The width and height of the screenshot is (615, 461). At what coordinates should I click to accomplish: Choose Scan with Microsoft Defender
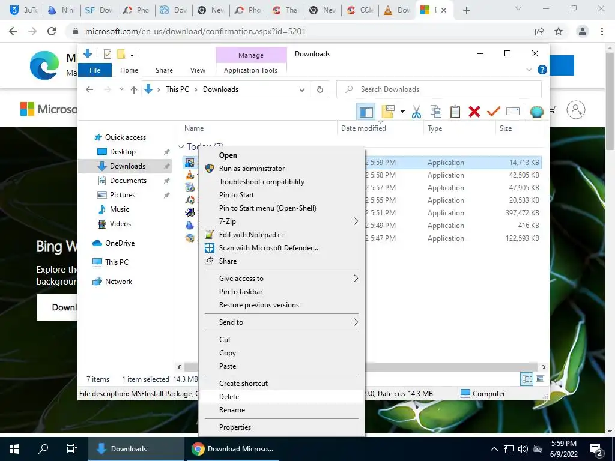point(281,248)
